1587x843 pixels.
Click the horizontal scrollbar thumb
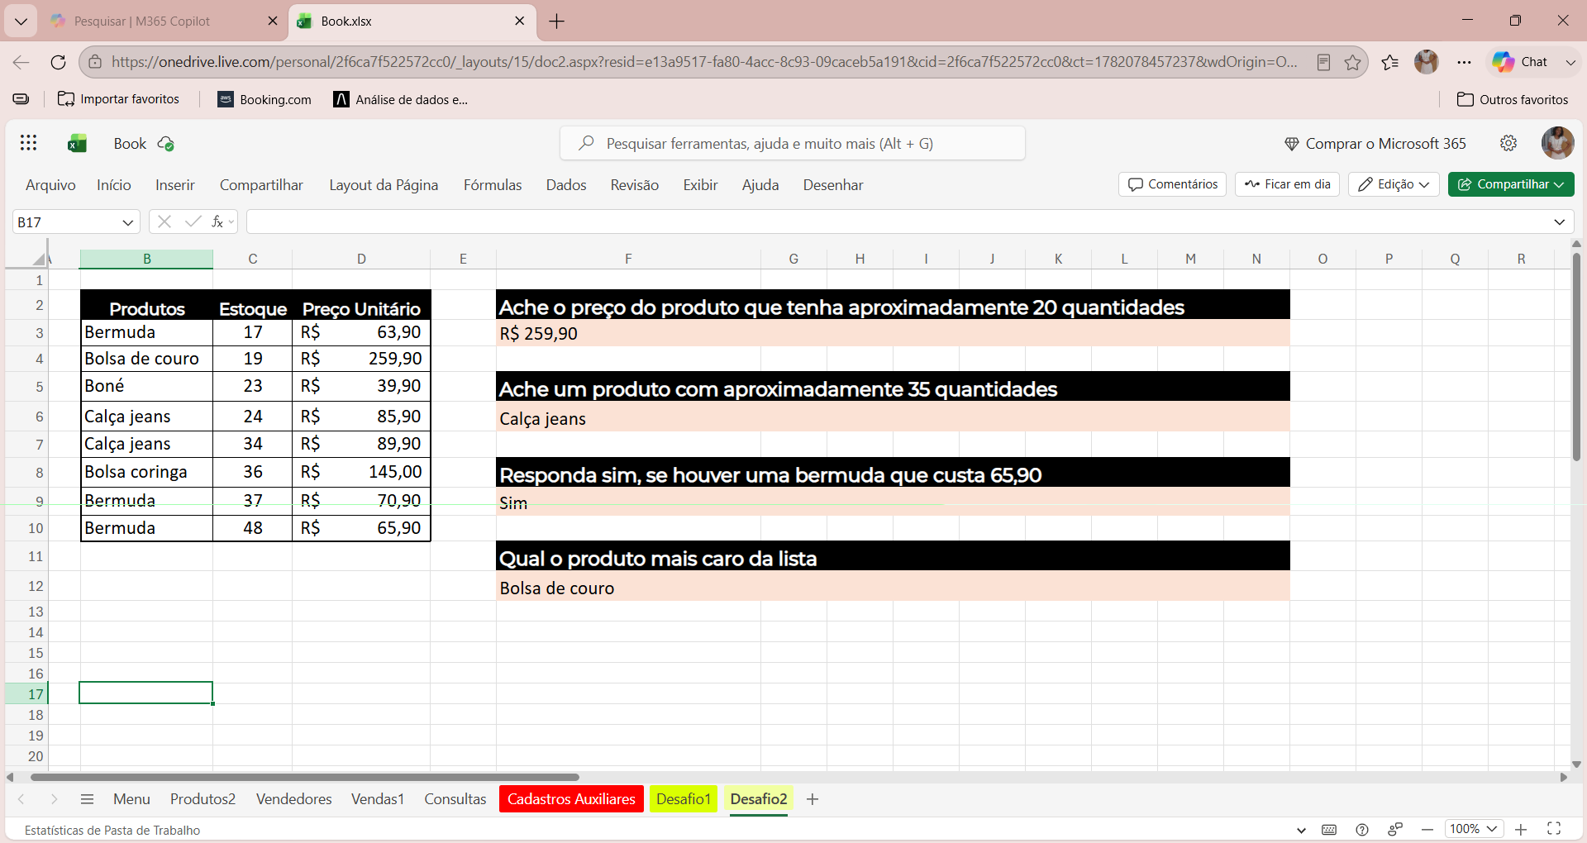click(304, 777)
